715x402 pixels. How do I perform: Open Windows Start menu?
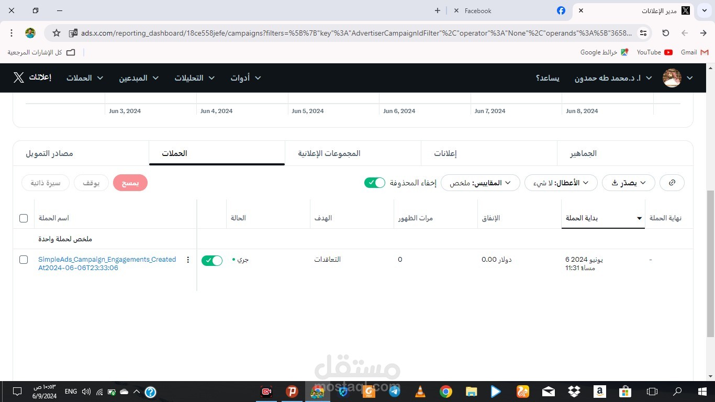[x=702, y=392]
